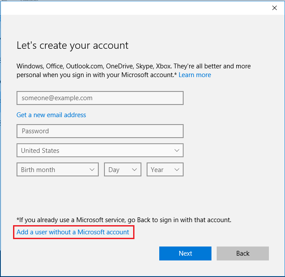The height and width of the screenshot is (277, 285).
Task: Open the United States country dropdown
Action: point(100,150)
